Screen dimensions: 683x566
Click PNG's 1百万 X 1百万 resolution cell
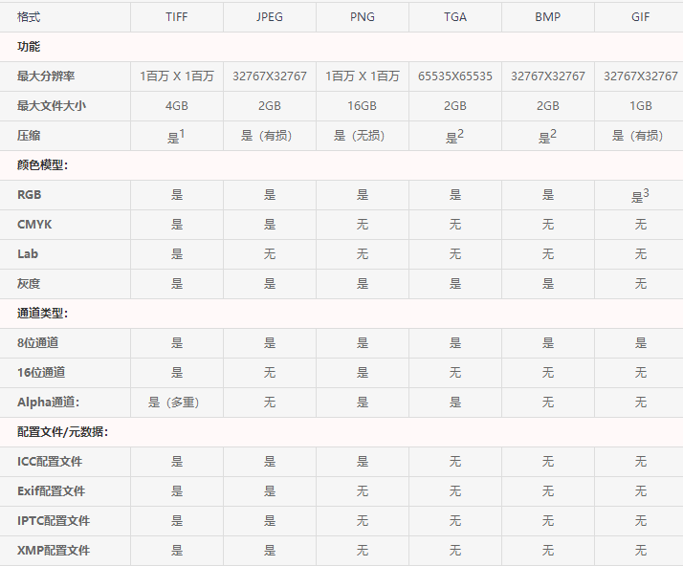[362, 76]
